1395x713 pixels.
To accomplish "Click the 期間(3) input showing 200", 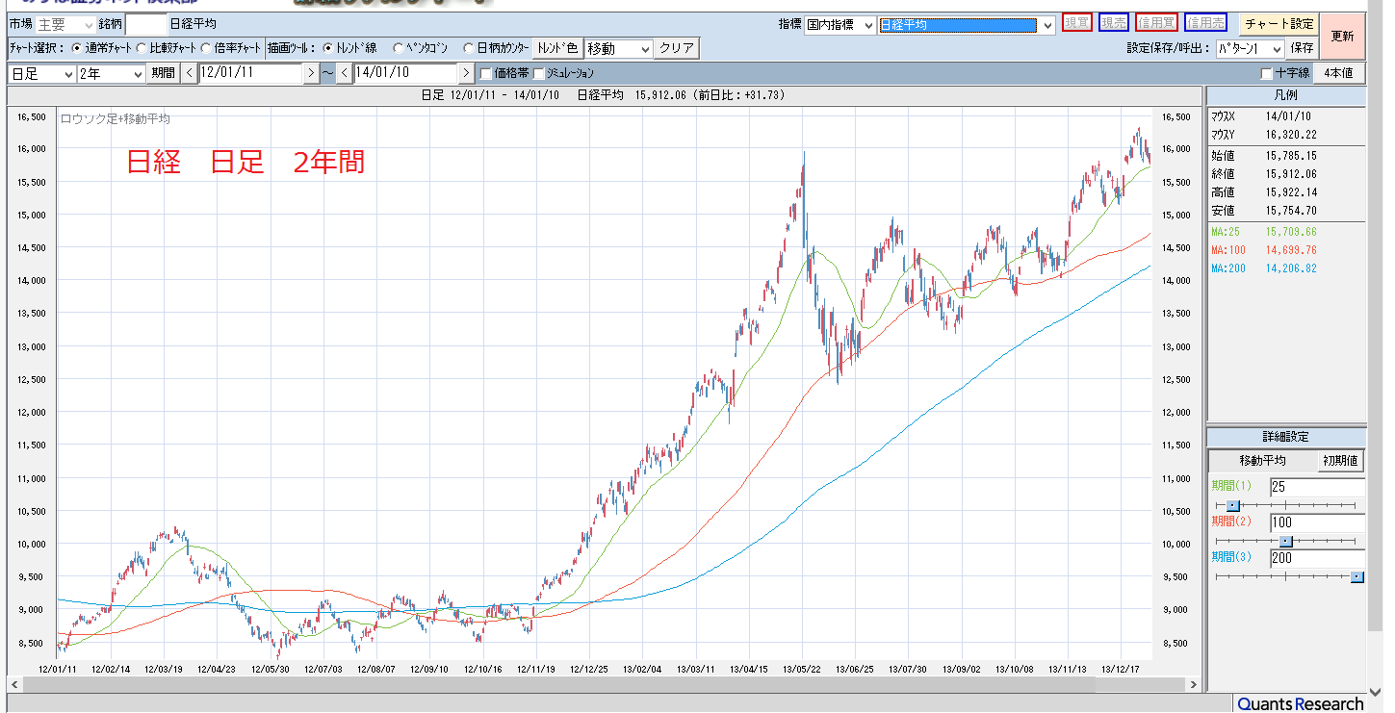I will pyautogui.click(x=1317, y=558).
